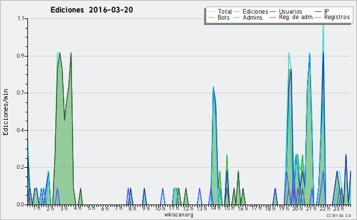Click the dark IP legend line swatch
Viewport: 357px width, 220px height.
pyautogui.click(x=318, y=12)
